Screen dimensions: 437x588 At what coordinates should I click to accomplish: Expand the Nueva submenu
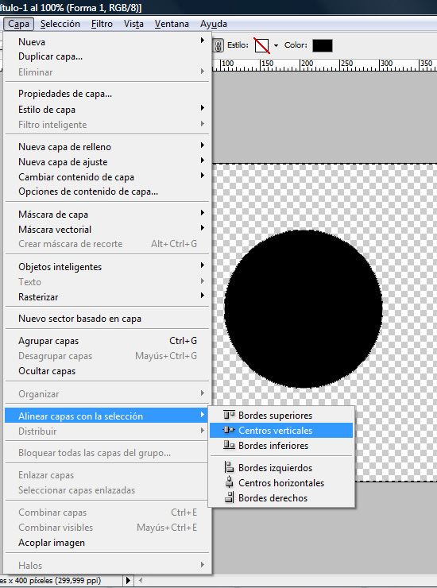(107, 41)
